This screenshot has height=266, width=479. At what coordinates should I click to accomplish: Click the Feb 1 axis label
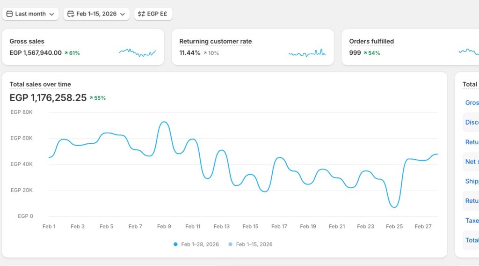point(49,227)
